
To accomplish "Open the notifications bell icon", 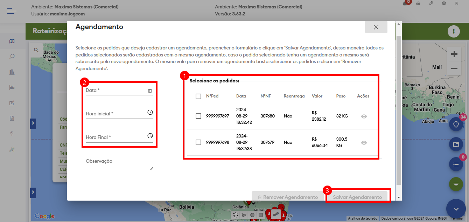I will tap(405, 4).
